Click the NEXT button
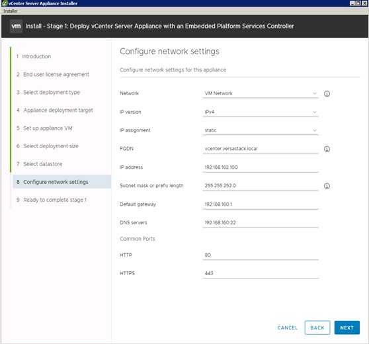The image size is (369, 344). pos(347,327)
